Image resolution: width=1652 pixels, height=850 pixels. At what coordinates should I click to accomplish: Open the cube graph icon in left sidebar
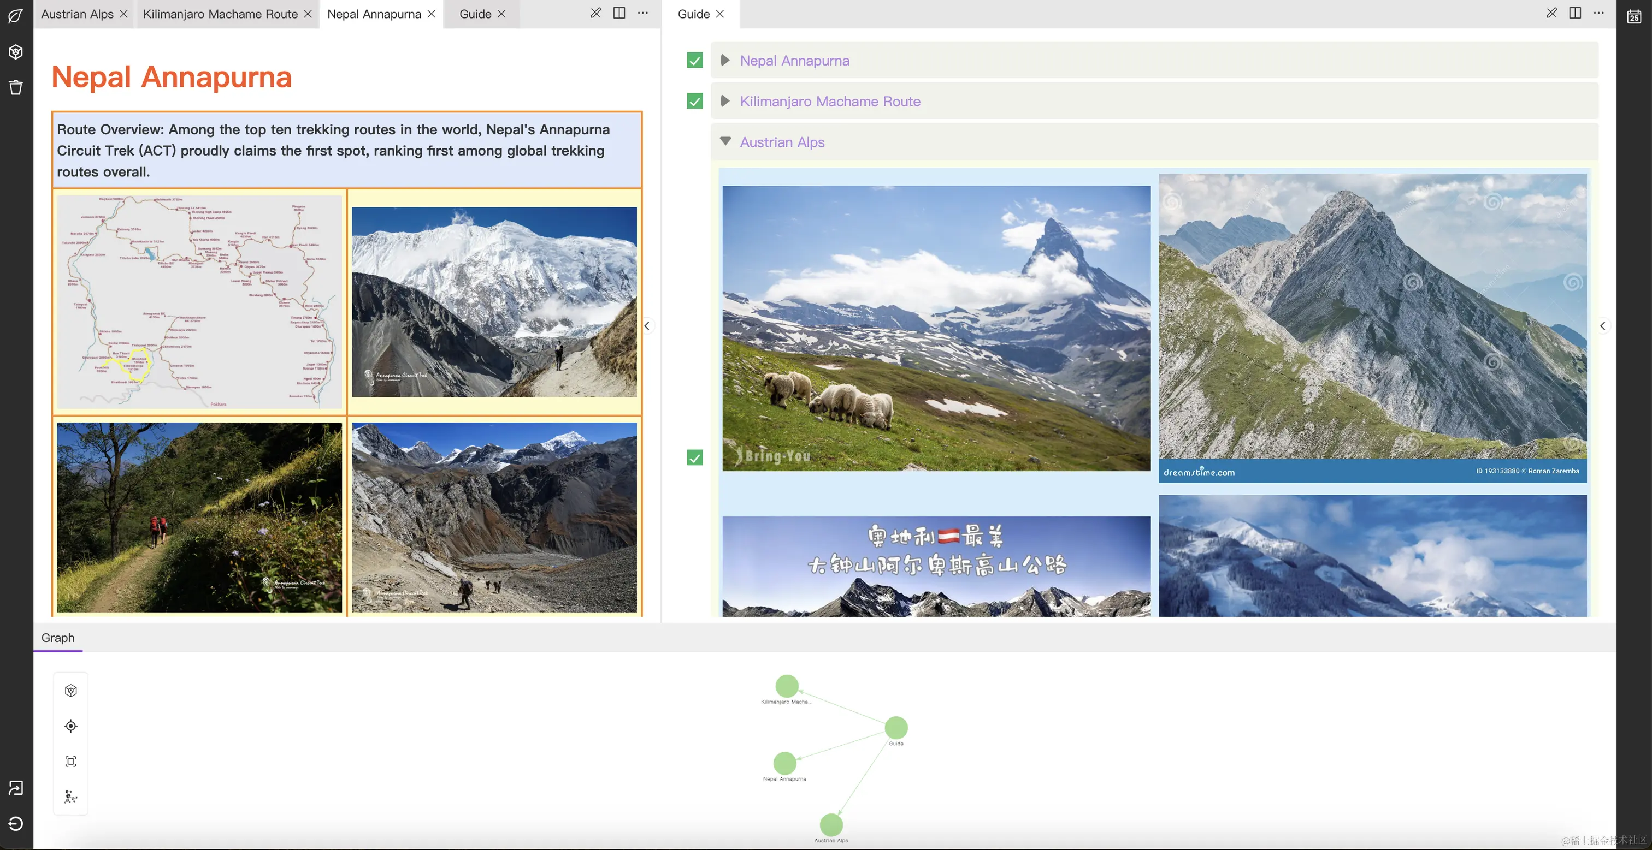(x=16, y=52)
